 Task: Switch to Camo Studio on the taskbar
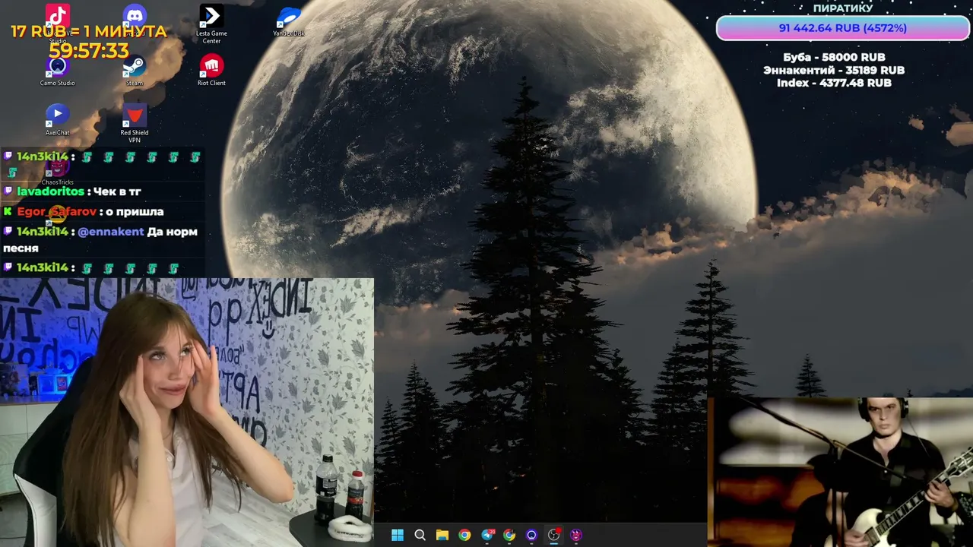tap(531, 535)
